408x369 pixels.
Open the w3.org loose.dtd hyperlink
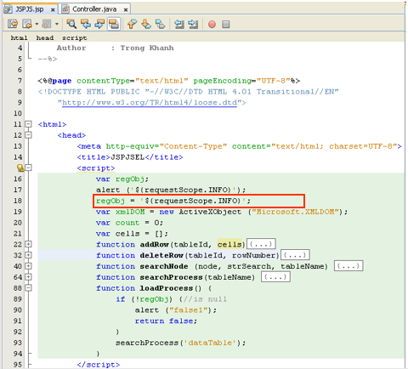click(150, 102)
